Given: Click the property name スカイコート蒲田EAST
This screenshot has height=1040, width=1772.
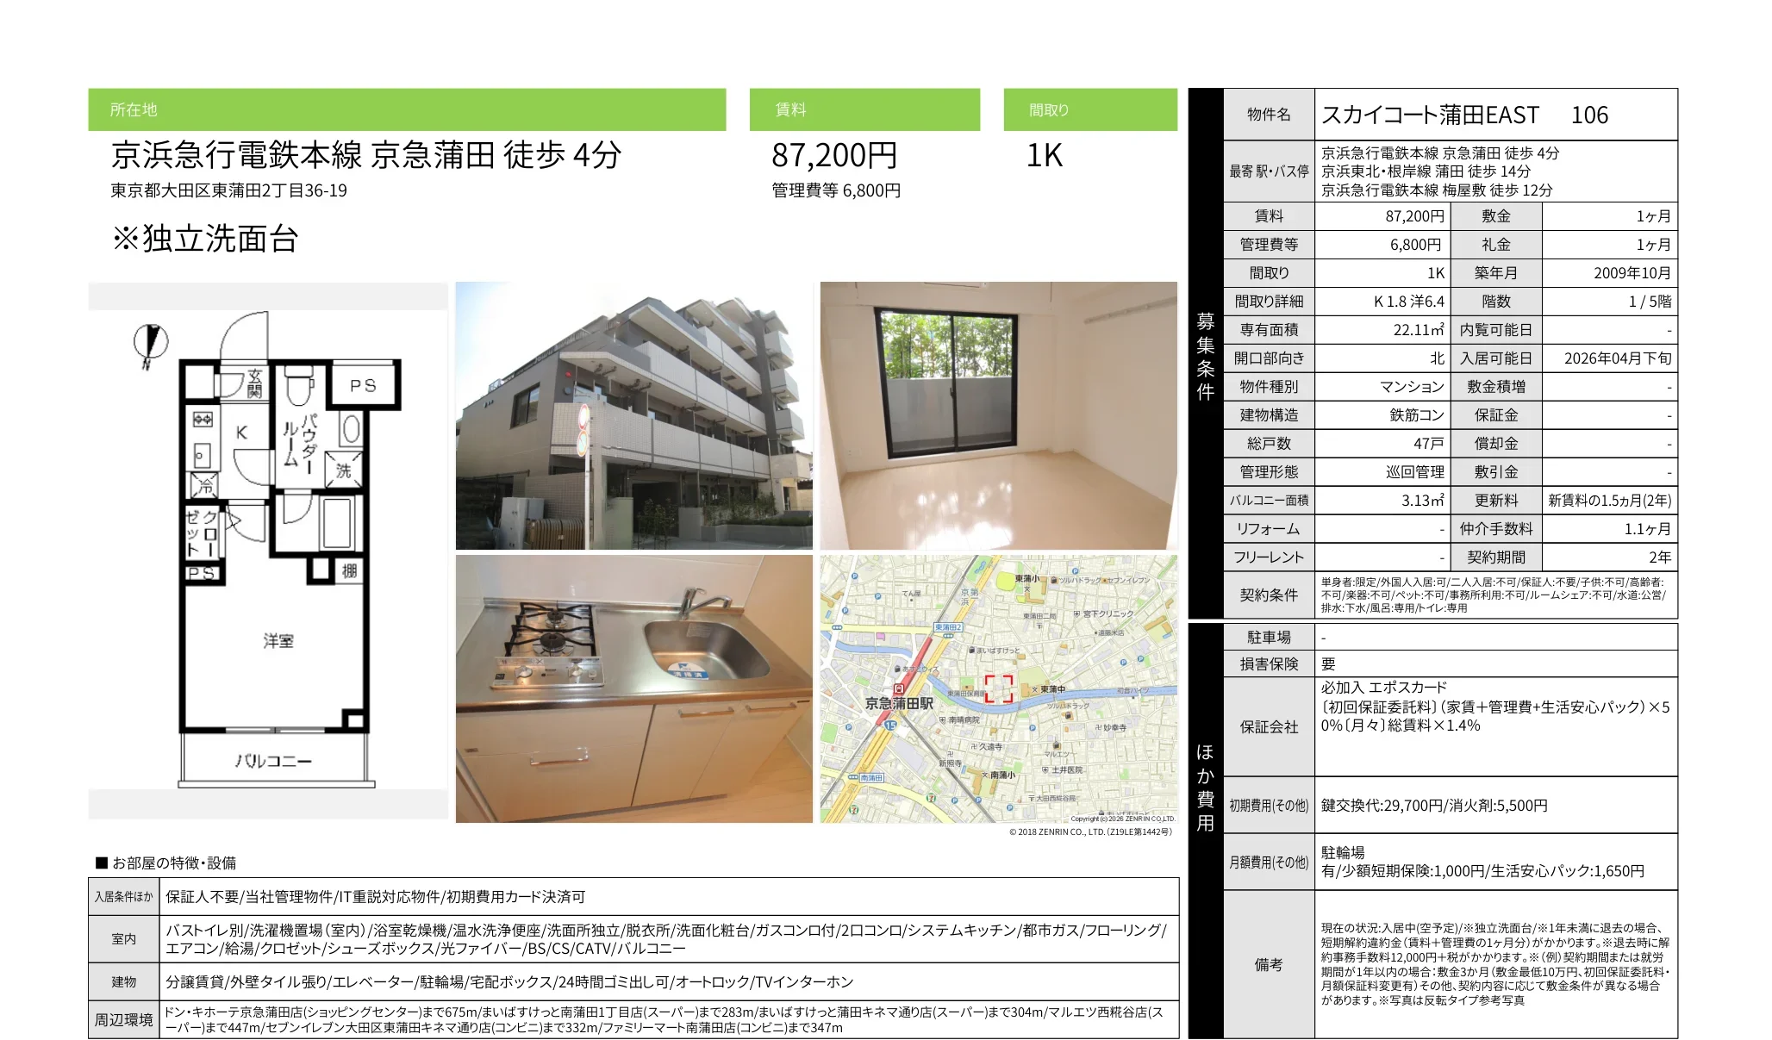Looking at the screenshot, I should tap(1430, 115).
